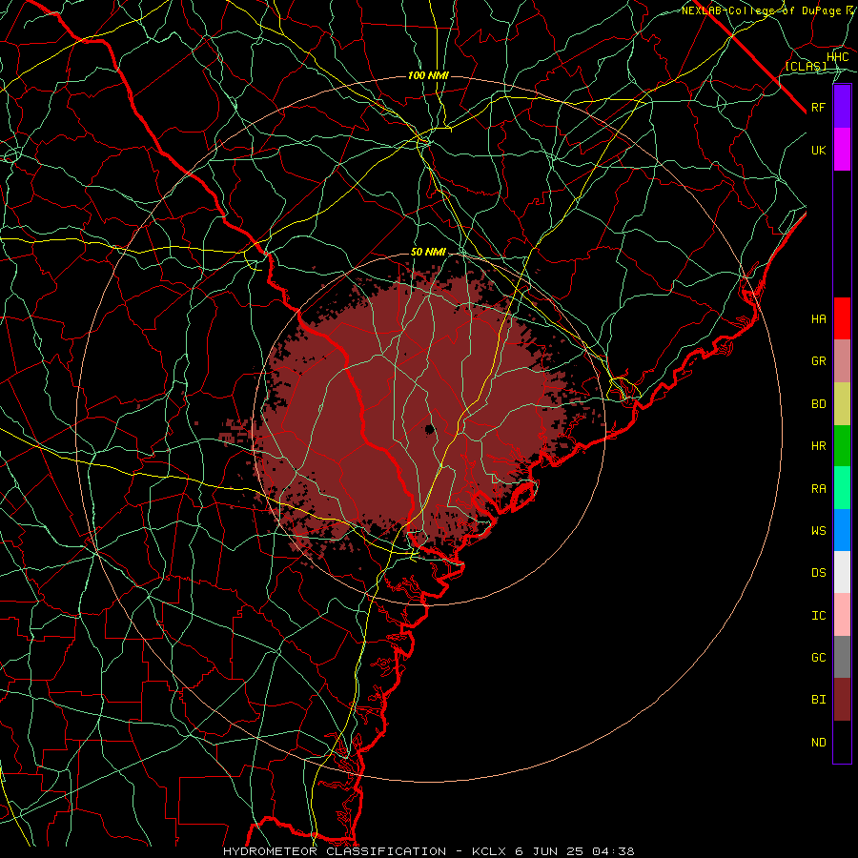
Task: Click the WS blue legend swatch
Action: click(x=842, y=530)
